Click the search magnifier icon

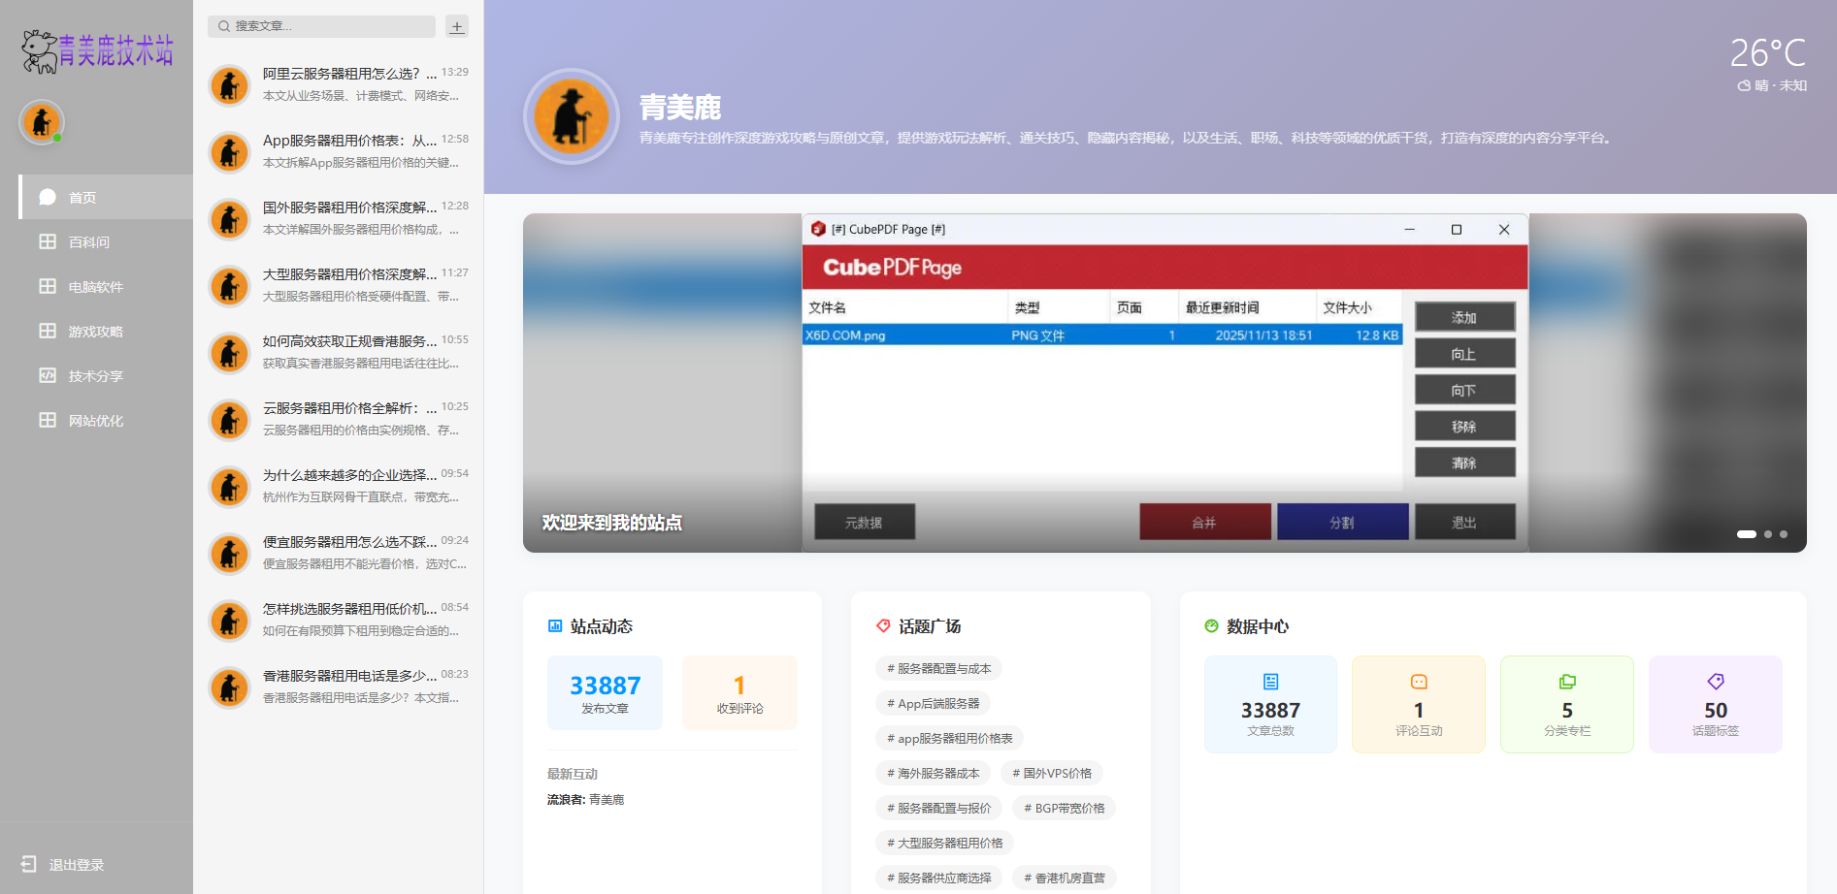[x=224, y=26]
